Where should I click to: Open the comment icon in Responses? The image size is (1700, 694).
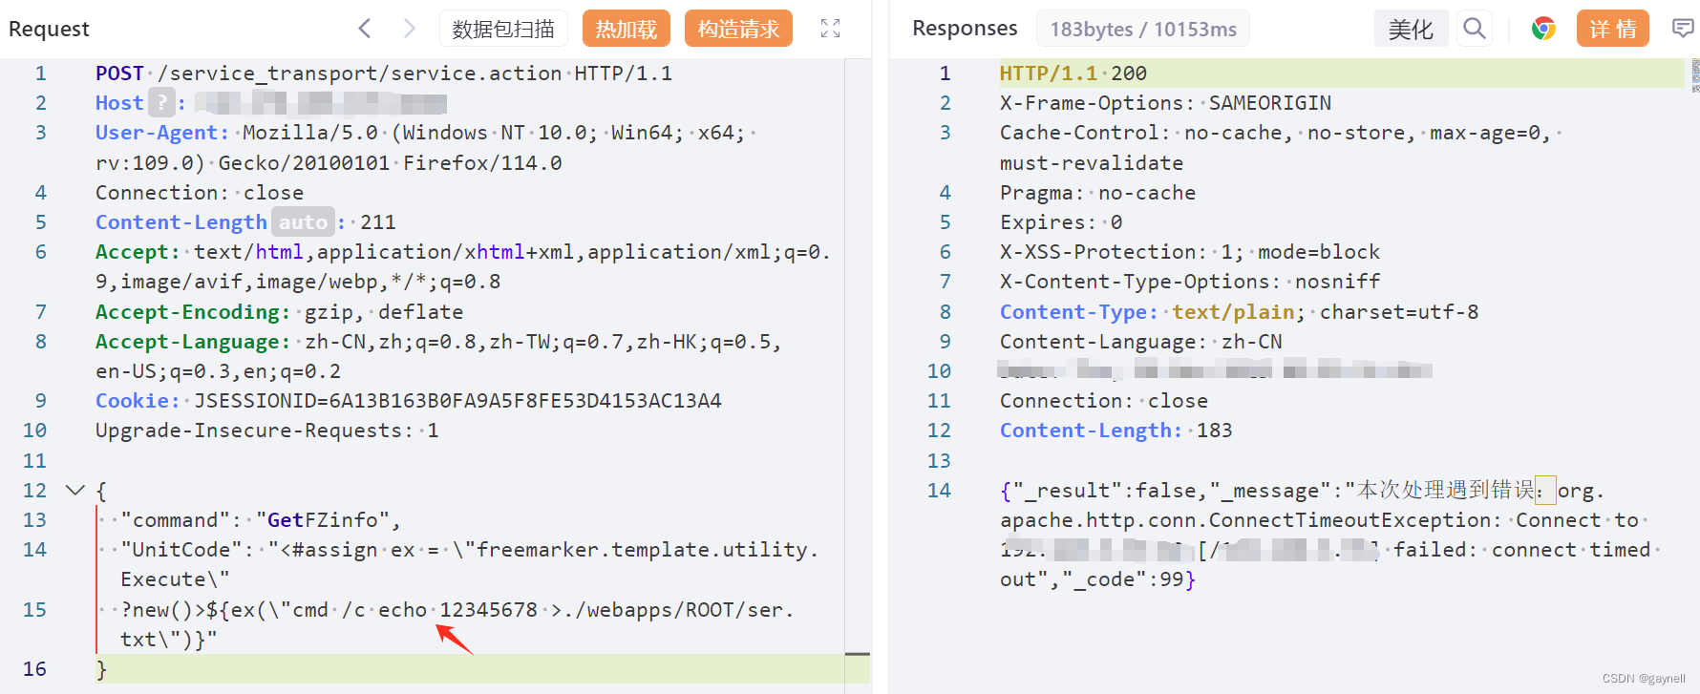[x=1683, y=29]
